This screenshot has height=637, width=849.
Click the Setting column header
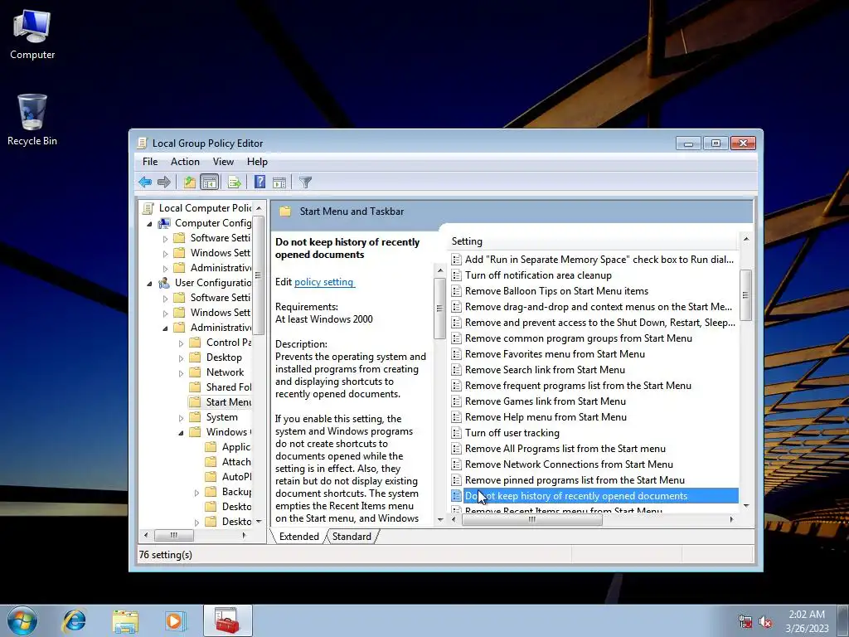pos(592,241)
